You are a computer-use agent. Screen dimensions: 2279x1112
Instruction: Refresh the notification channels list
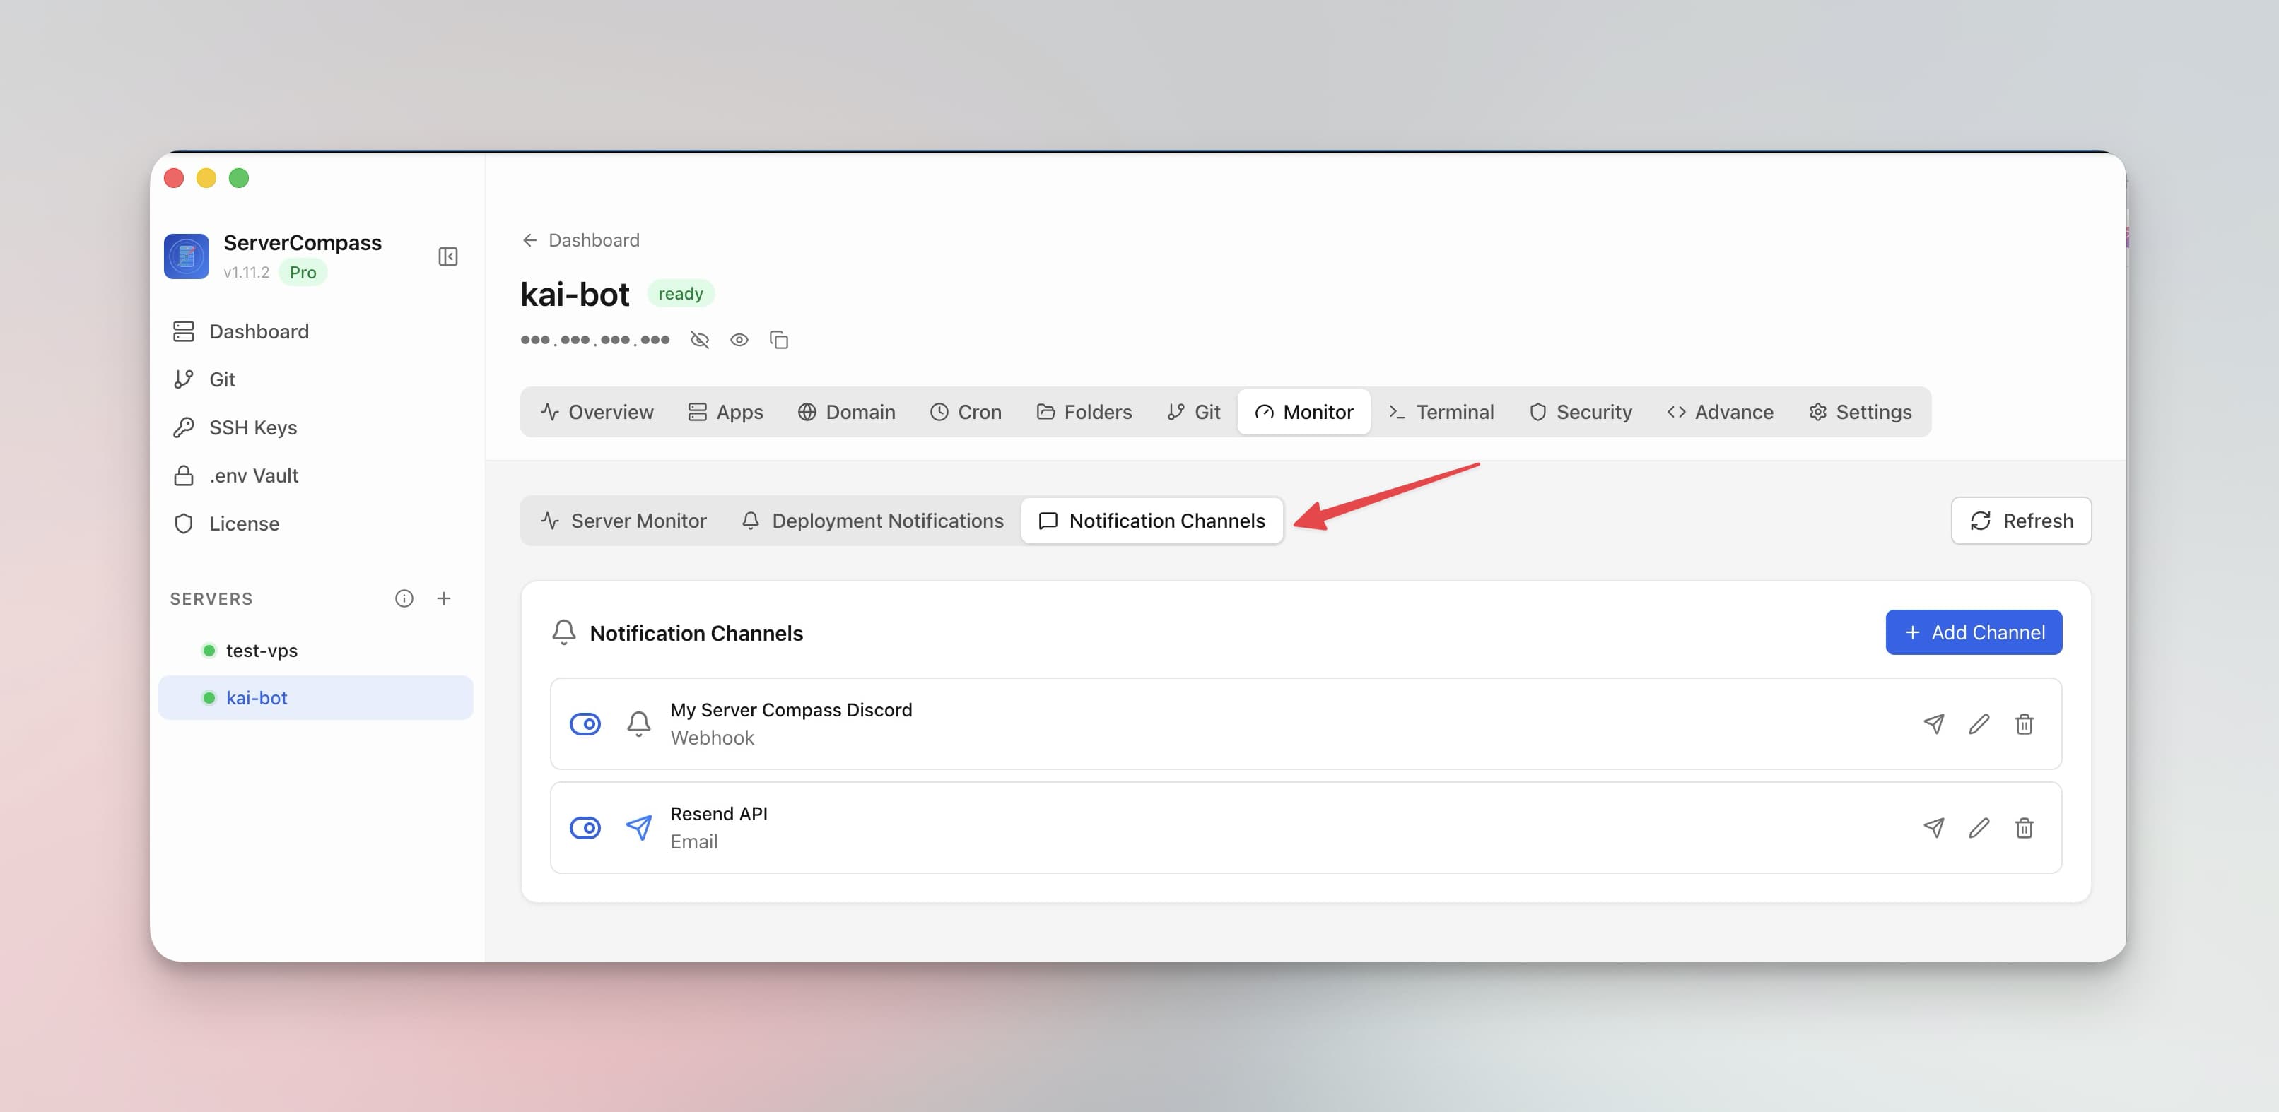click(x=2021, y=521)
